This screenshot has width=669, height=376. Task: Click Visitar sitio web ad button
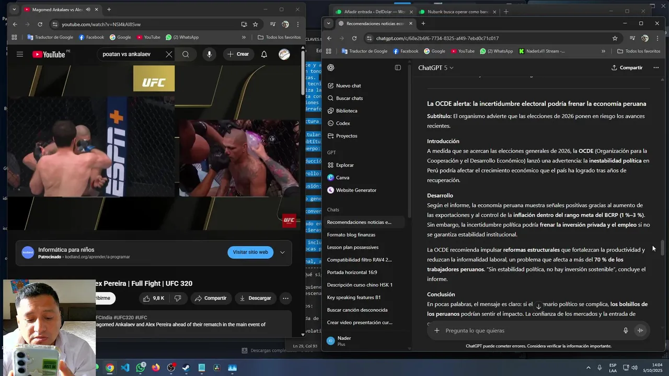250,252
